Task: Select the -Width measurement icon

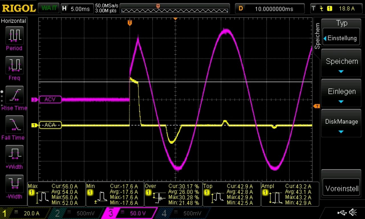Action: [14, 184]
